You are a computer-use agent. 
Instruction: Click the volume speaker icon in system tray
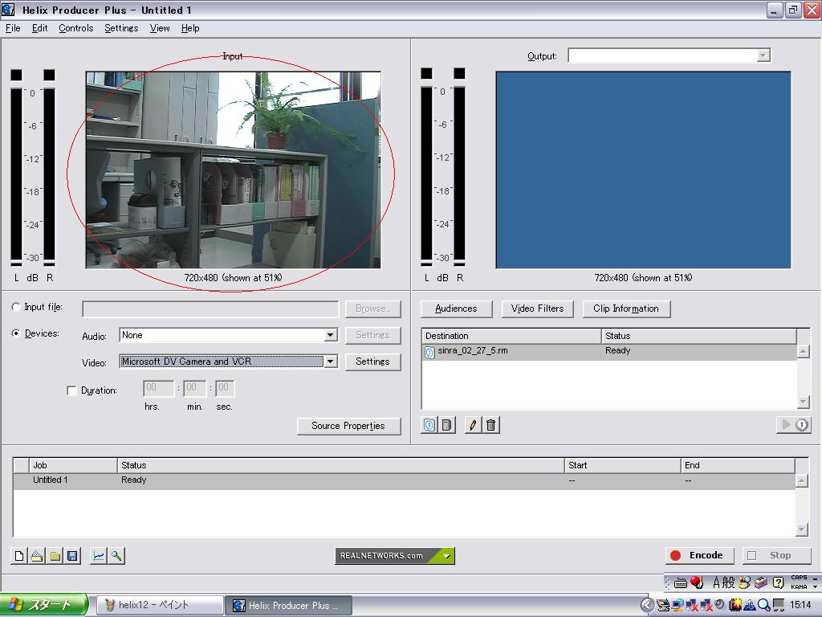pyautogui.click(x=719, y=605)
